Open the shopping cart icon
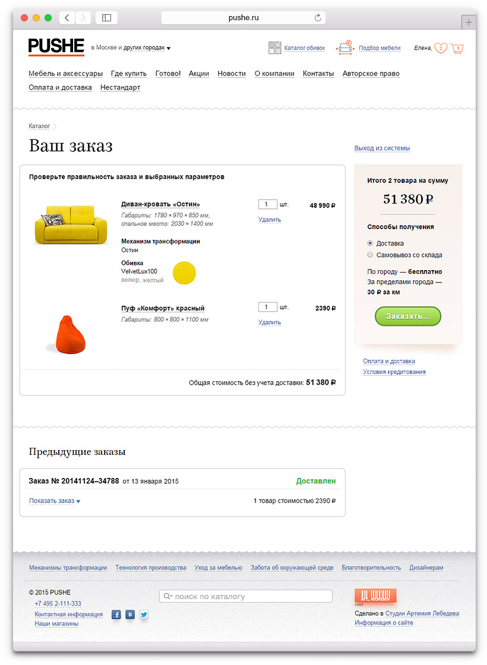487x665 pixels. [457, 49]
